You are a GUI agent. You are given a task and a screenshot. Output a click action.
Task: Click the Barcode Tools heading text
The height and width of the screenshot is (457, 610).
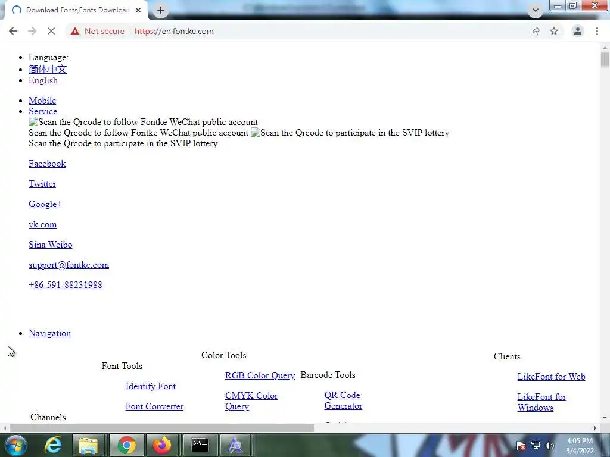click(328, 375)
